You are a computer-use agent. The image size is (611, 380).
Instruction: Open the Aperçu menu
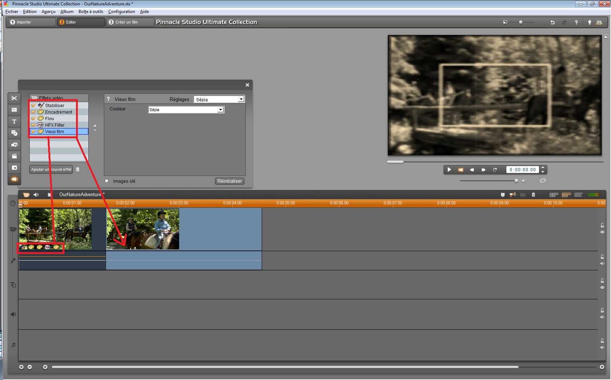(x=49, y=12)
